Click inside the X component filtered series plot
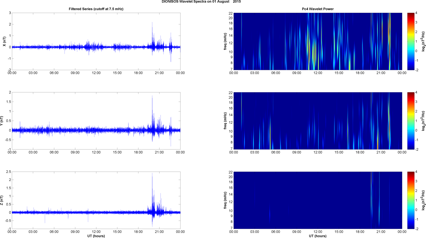This screenshot has height=238, width=426. tap(96, 42)
